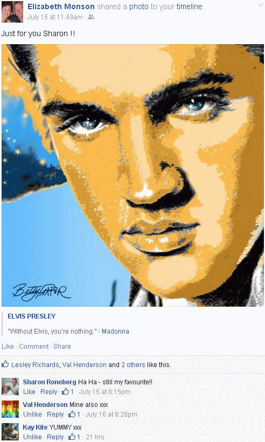Open Elizabeth Monson's profile picture

(x=12, y=11)
